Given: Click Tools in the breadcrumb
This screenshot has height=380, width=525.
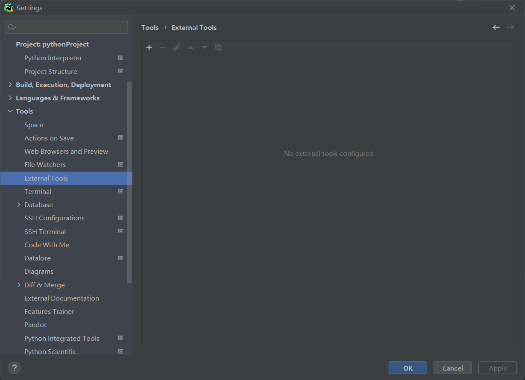Looking at the screenshot, I should tap(150, 27).
